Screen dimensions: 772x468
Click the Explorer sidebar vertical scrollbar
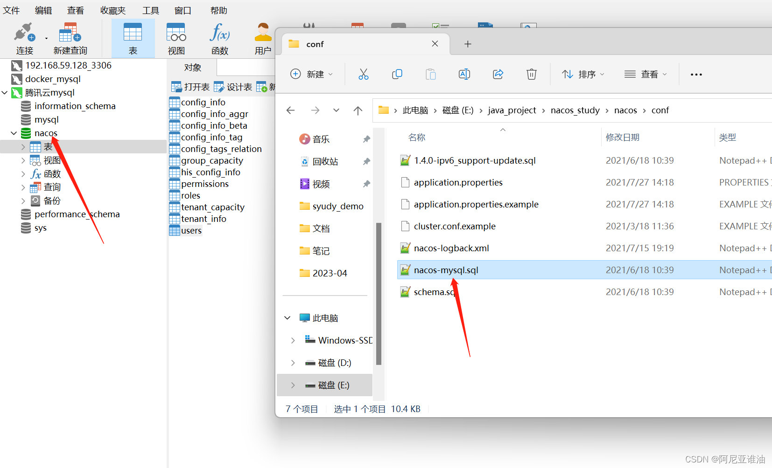[x=379, y=294]
